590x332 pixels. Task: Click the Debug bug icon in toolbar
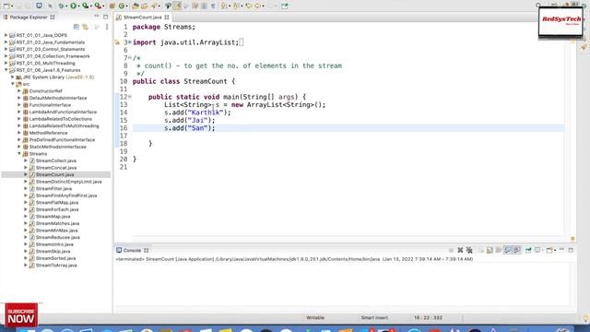pyautogui.click(x=62, y=6)
